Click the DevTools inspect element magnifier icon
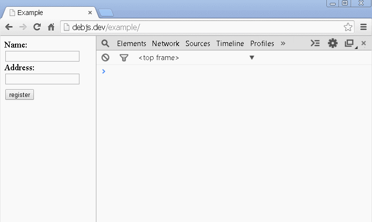 105,44
